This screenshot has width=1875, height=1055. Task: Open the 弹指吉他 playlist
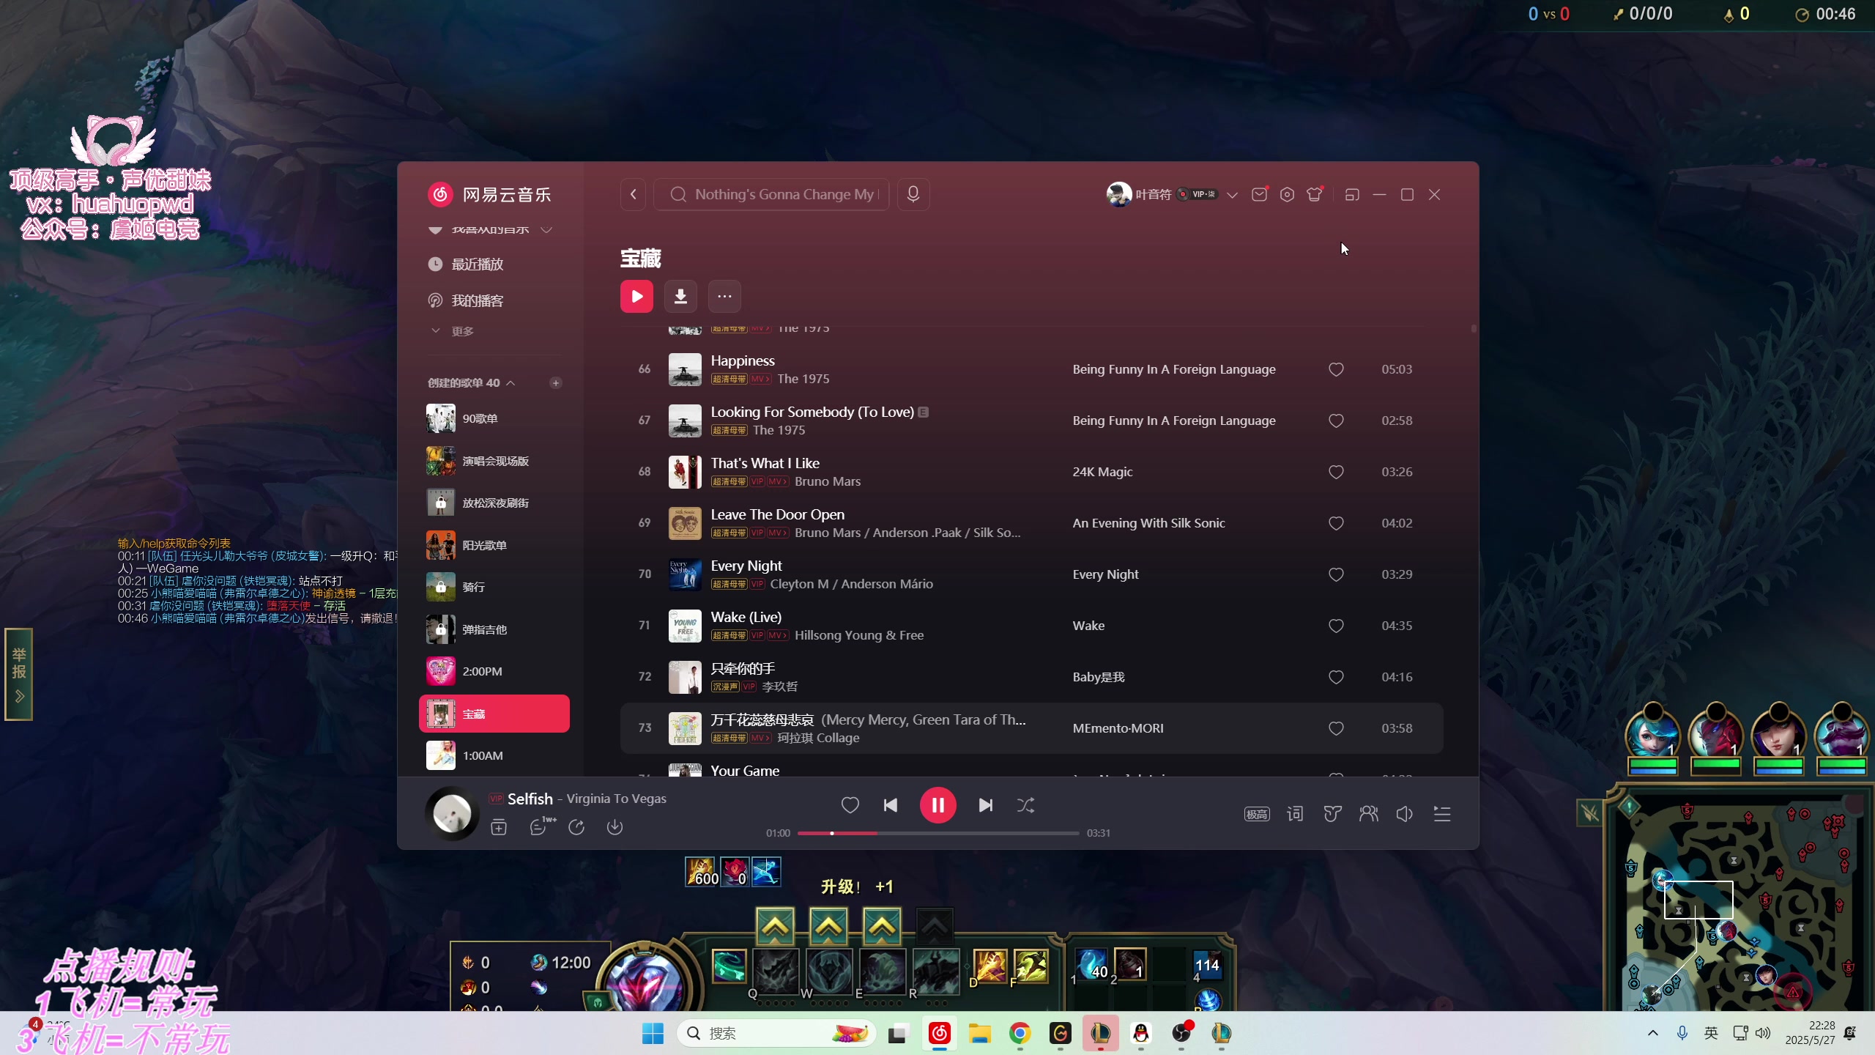(494, 629)
